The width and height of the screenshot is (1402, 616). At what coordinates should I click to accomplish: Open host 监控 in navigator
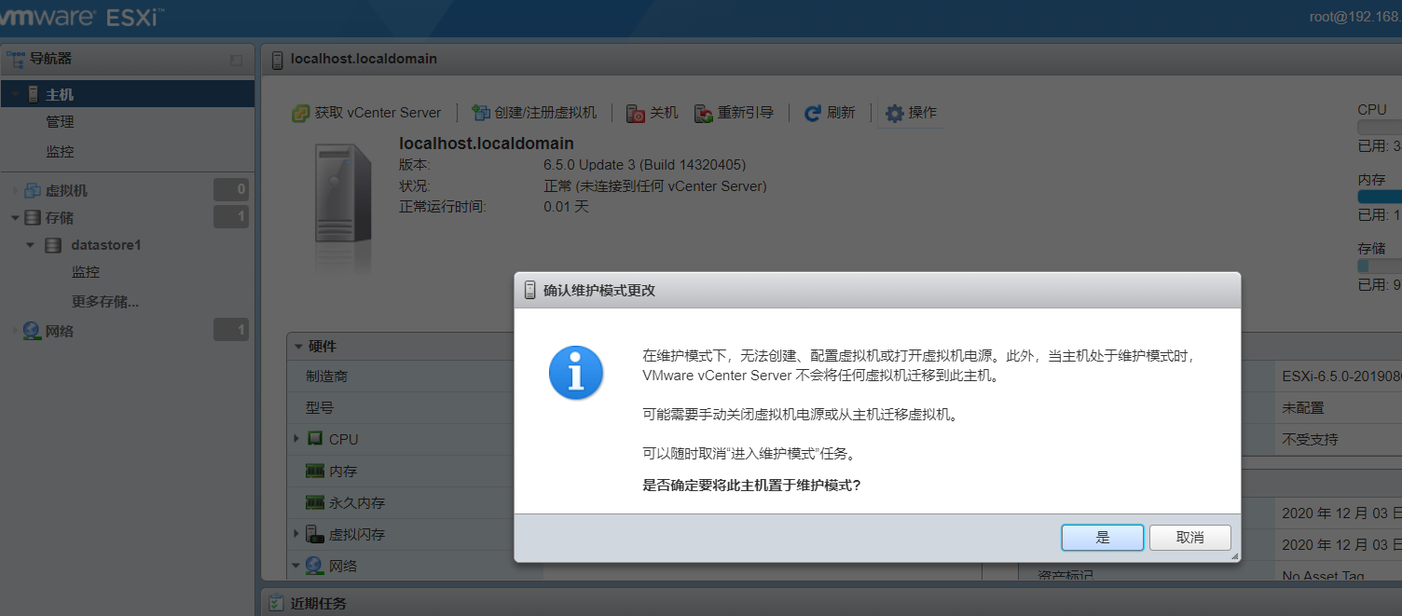tap(60, 151)
